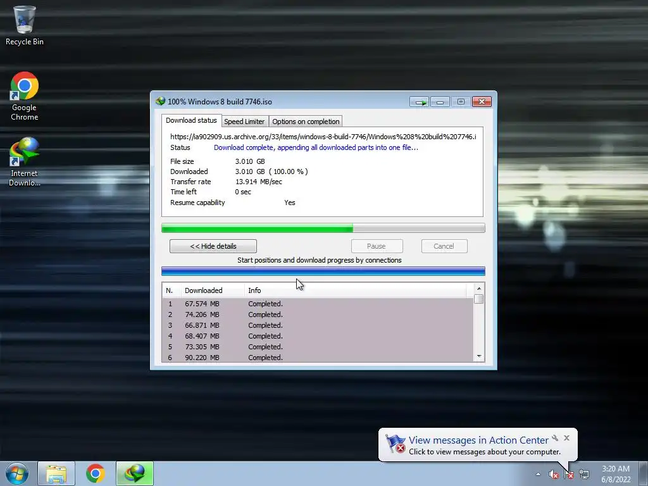Image resolution: width=648 pixels, height=486 pixels.
Task: Dismiss the Action Center notification balloon
Action: 566,438
